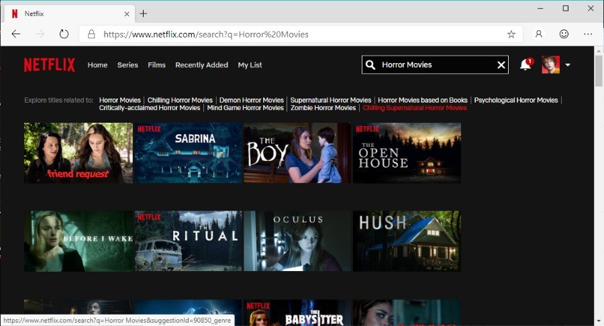Select the Hush movie thumbnail
The image size is (604, 326).
(407, 241)
